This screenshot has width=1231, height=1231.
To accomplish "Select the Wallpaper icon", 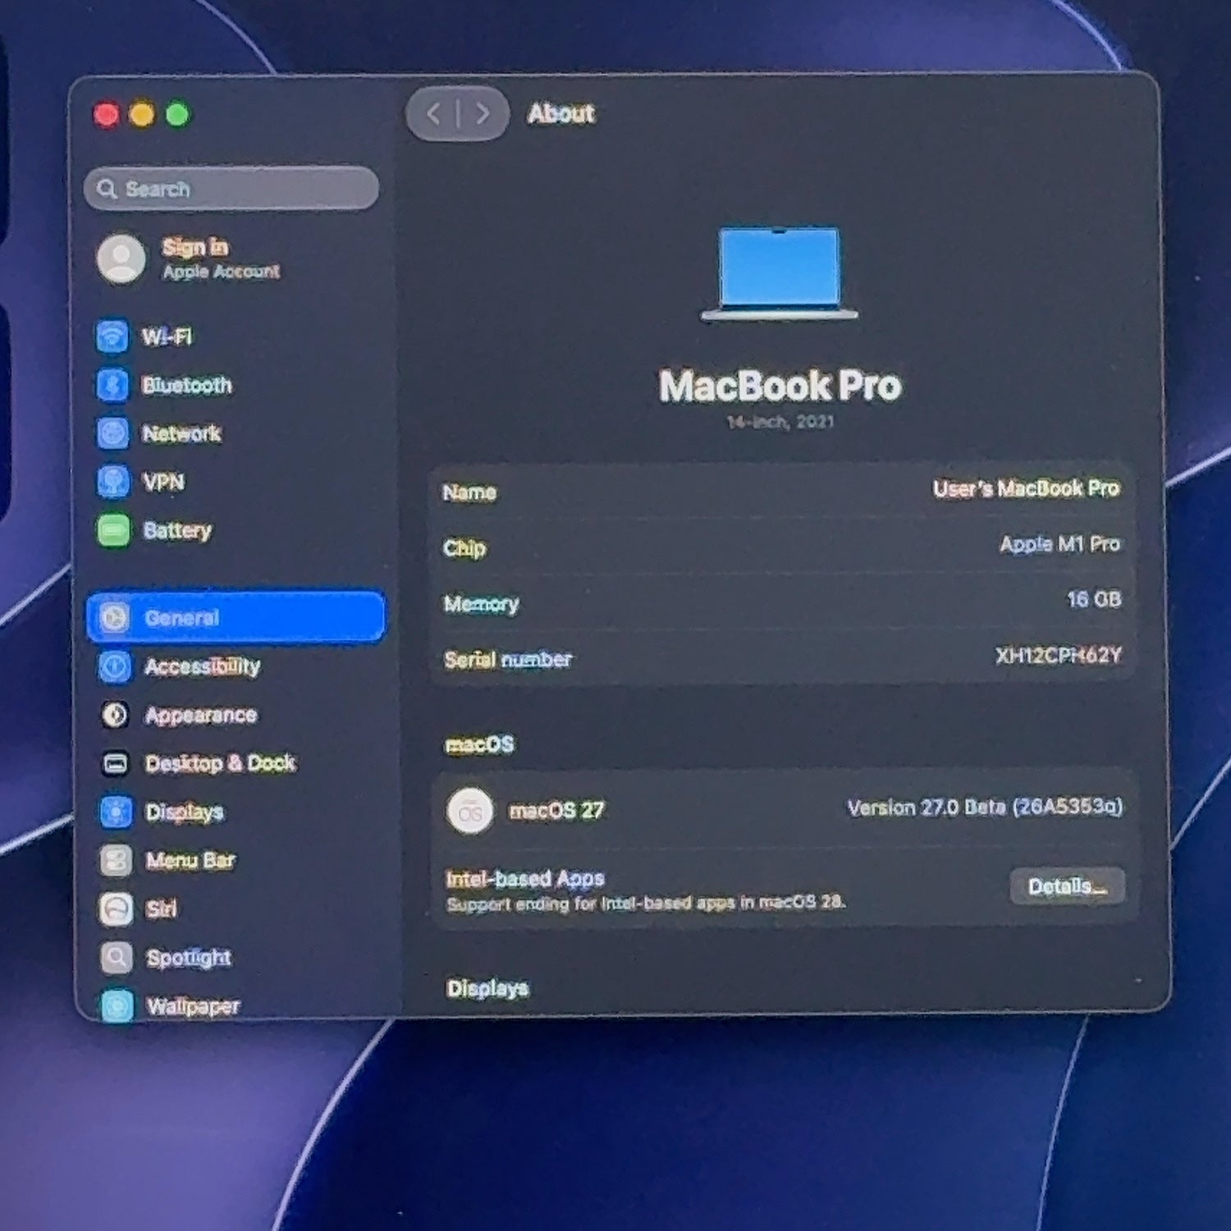I will [117, 1005].
